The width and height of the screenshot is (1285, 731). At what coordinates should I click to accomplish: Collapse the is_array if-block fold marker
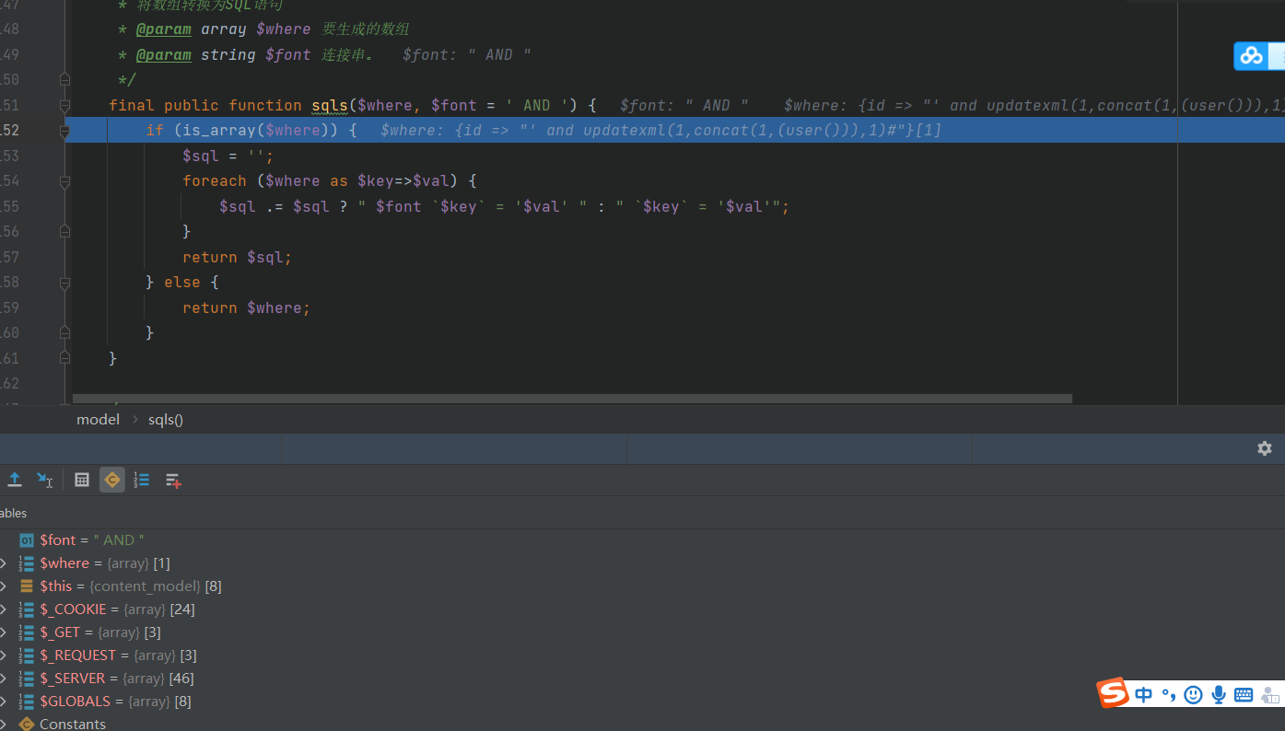pyautogui.click(x=64, y=131)
